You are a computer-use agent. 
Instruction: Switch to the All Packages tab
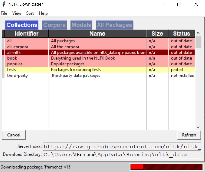click(x=114, y=25)
